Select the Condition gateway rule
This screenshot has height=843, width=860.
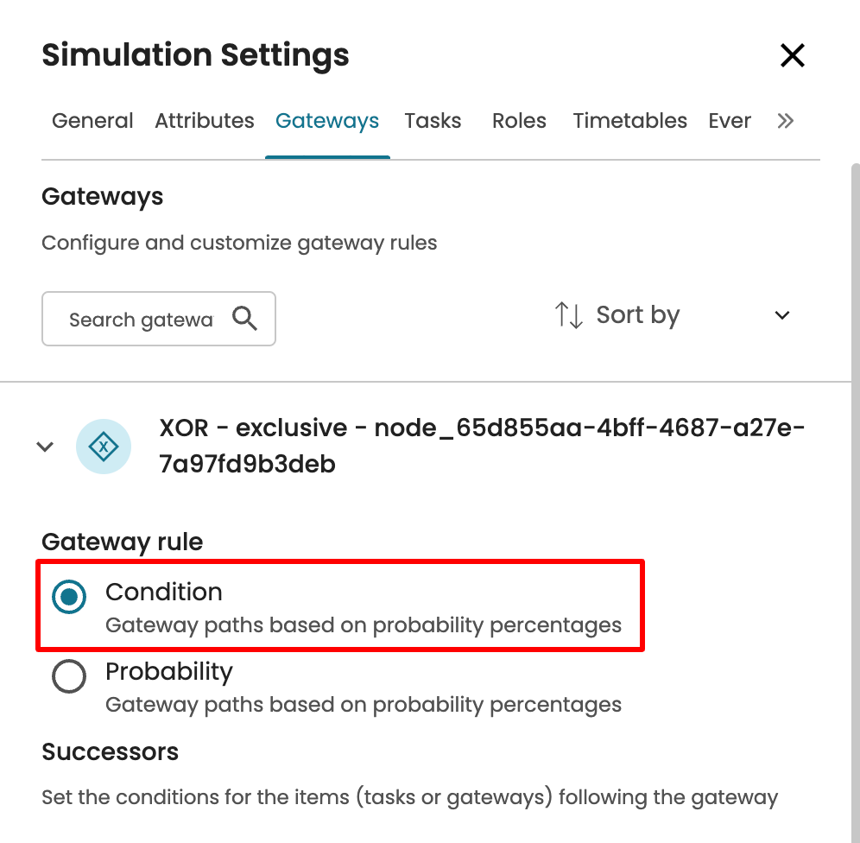(69, 597)
